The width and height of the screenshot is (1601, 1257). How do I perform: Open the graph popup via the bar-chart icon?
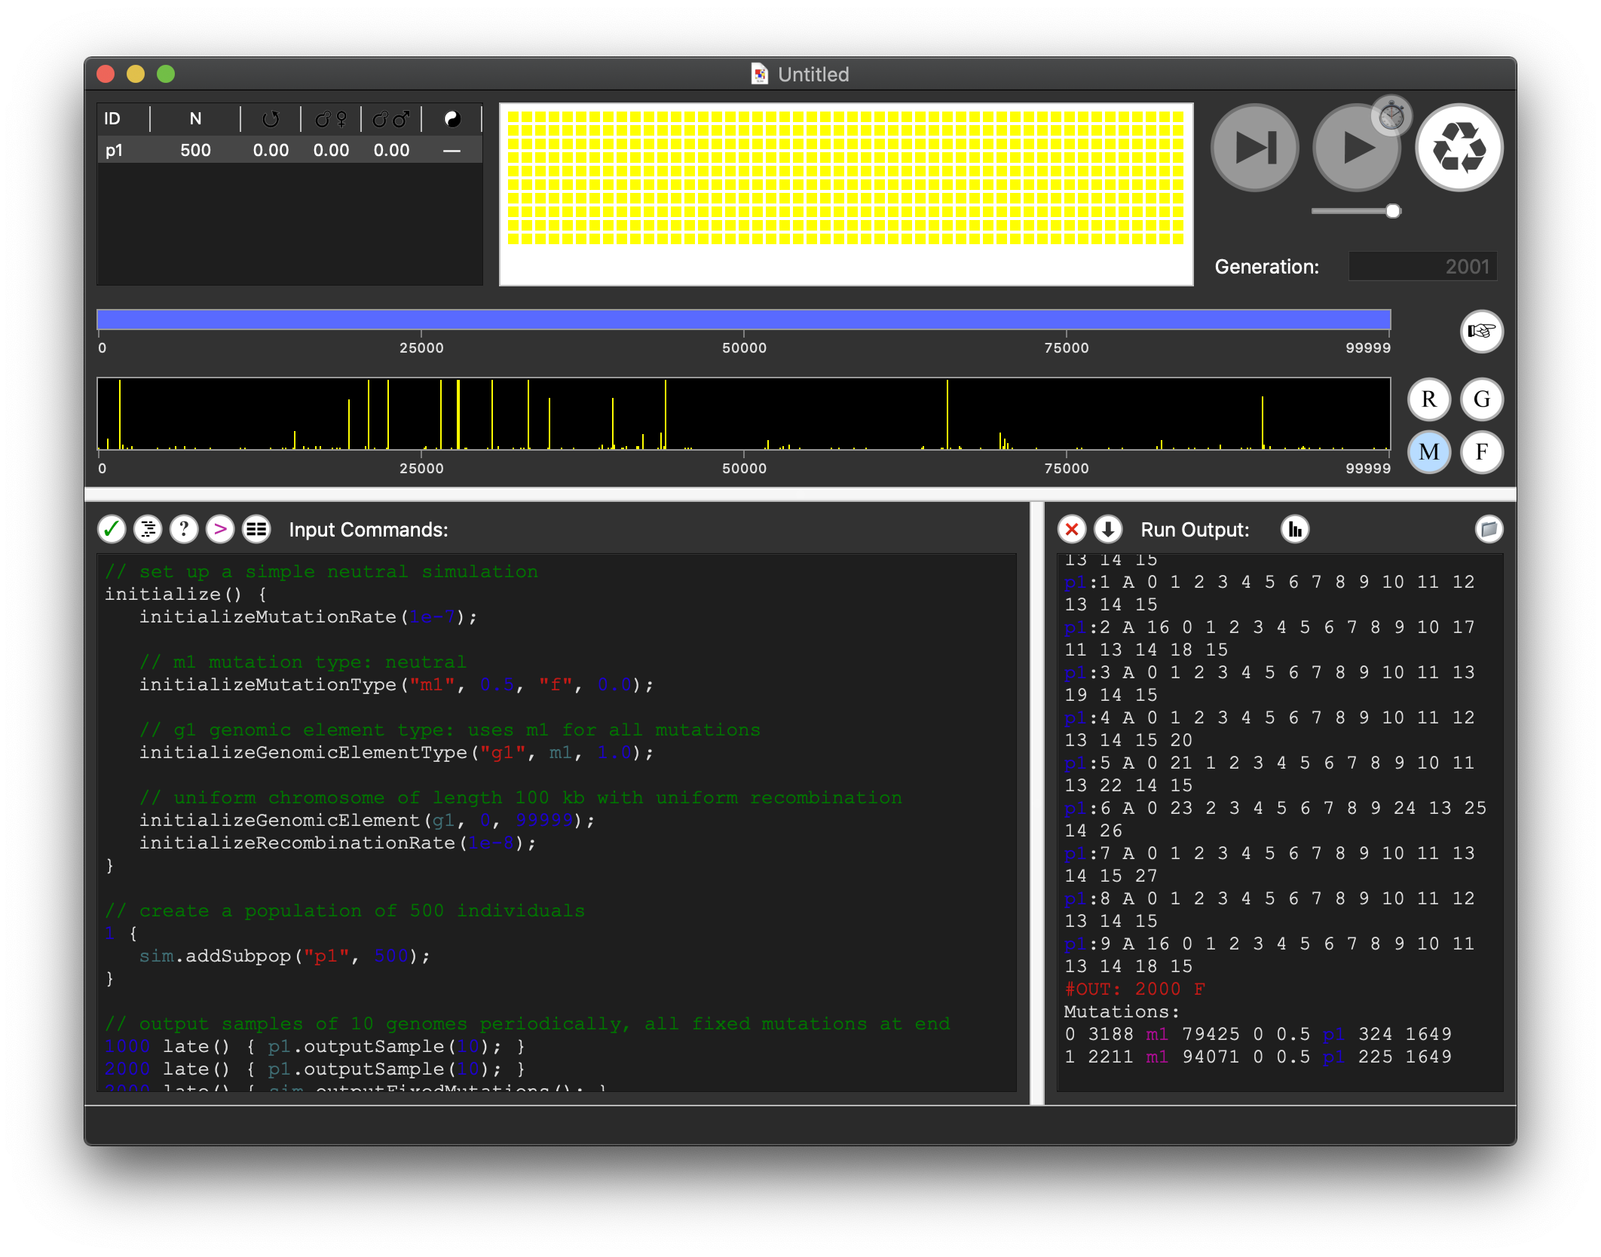point(1294,529)
